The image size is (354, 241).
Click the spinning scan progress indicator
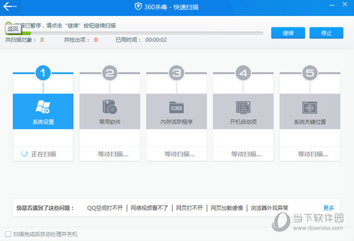(24, 154)
